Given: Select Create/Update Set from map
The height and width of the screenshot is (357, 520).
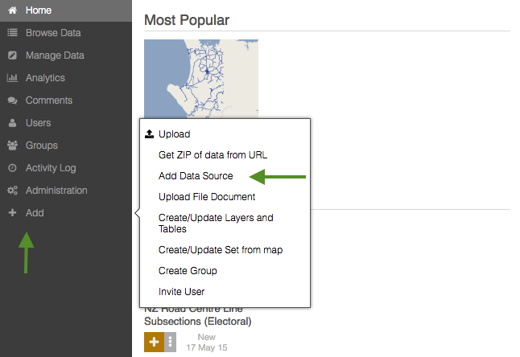Looking at the screenshot, I should tap(221, 250).
